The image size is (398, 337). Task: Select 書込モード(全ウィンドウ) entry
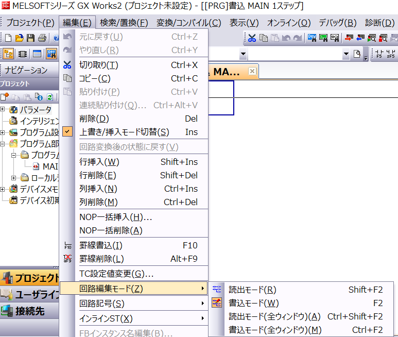pos(301,330)
